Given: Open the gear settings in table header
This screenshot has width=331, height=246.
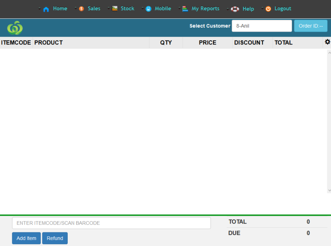Looking at the screenshot, I should 327,42.
